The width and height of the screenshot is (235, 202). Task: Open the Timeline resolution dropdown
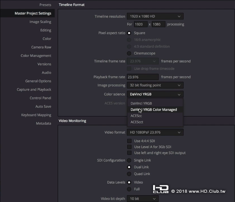coord(155,17)
